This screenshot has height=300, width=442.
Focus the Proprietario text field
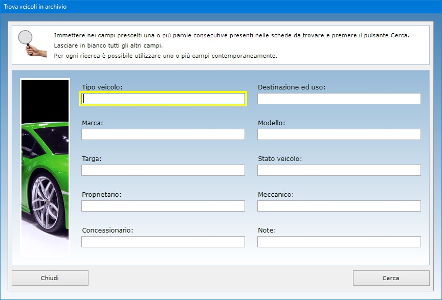click(163, 206)
